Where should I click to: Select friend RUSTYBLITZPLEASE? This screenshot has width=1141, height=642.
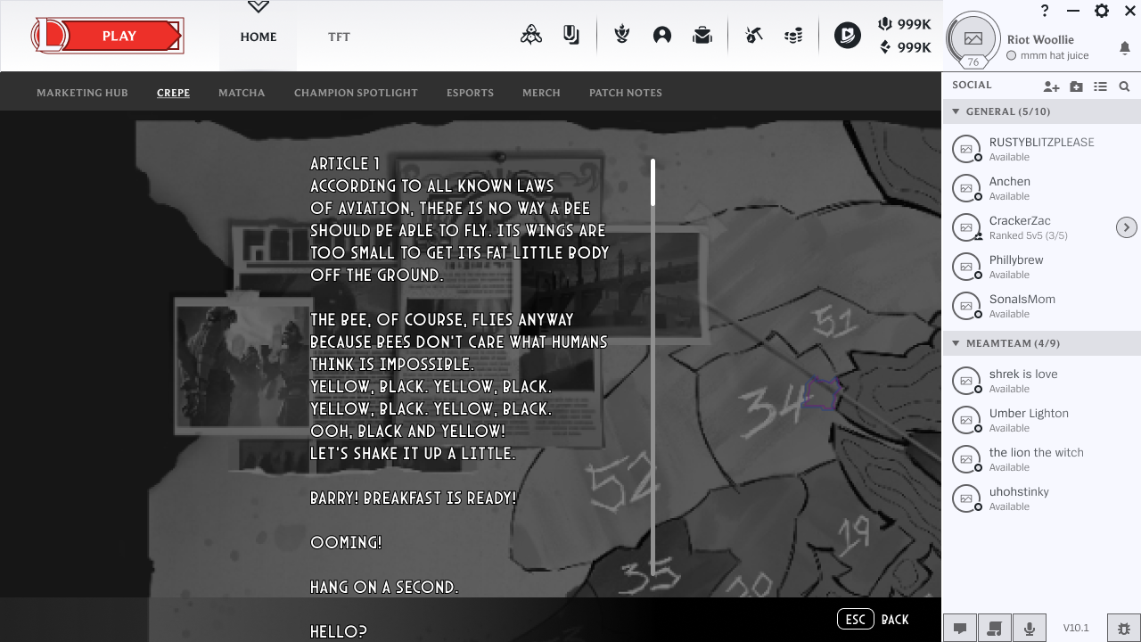point(1041,149)
